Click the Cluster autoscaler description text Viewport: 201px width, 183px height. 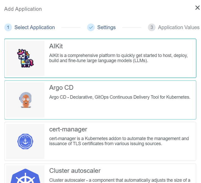[120, 180]
